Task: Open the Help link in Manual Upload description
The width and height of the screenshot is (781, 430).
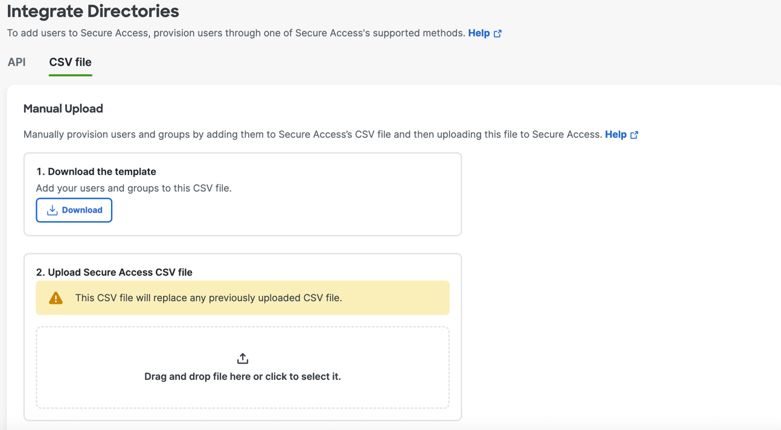Action: [616, 135]
